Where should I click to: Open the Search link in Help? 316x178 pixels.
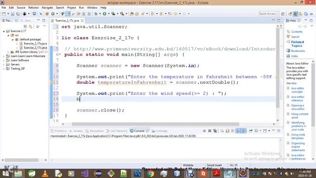(x=295, y=37)
